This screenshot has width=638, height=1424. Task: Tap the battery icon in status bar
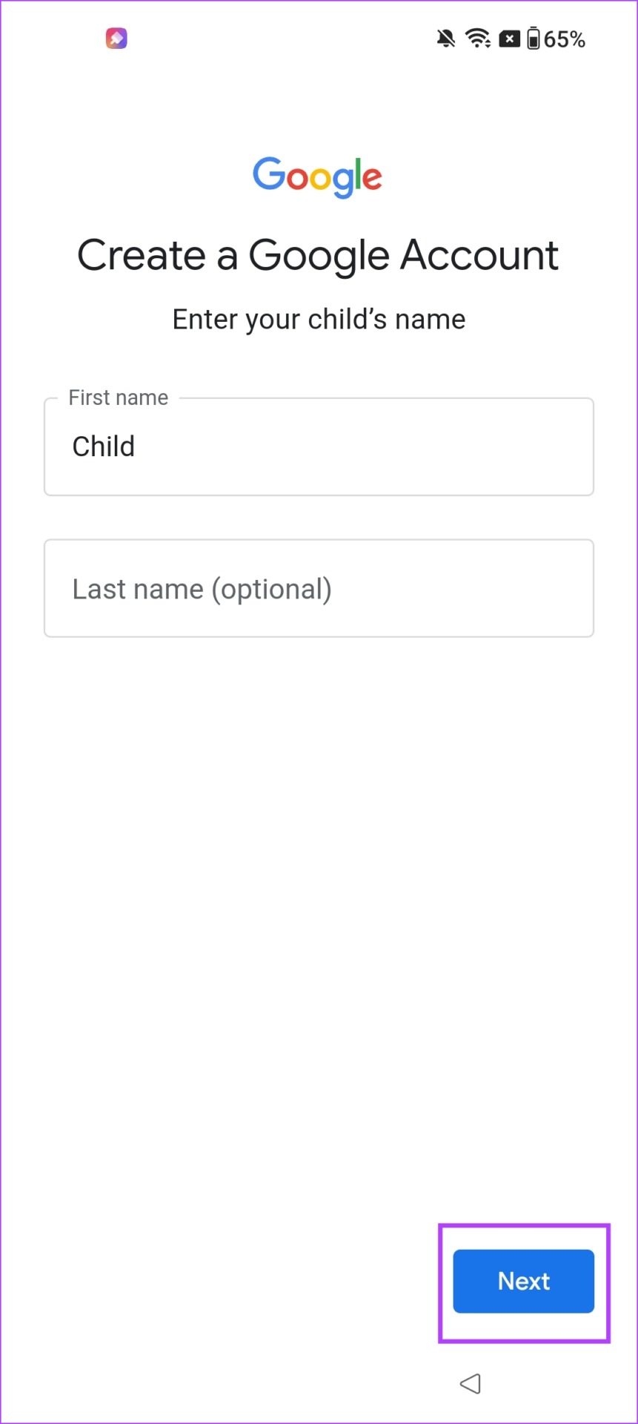click(x=534, y=39)
